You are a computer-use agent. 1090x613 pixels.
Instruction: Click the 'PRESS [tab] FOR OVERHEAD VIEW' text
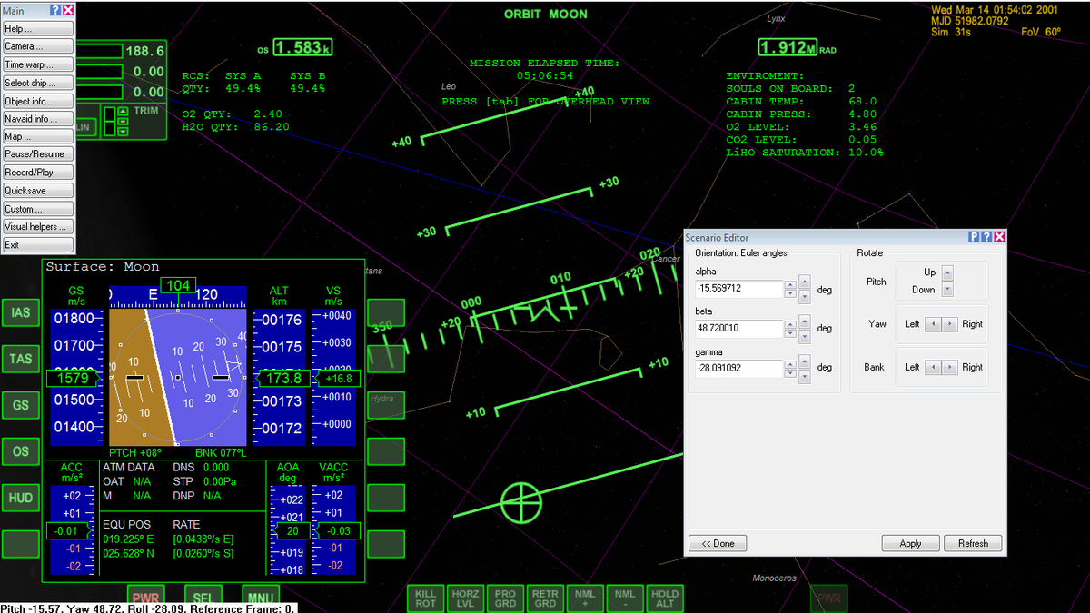[x=545, y=102]
